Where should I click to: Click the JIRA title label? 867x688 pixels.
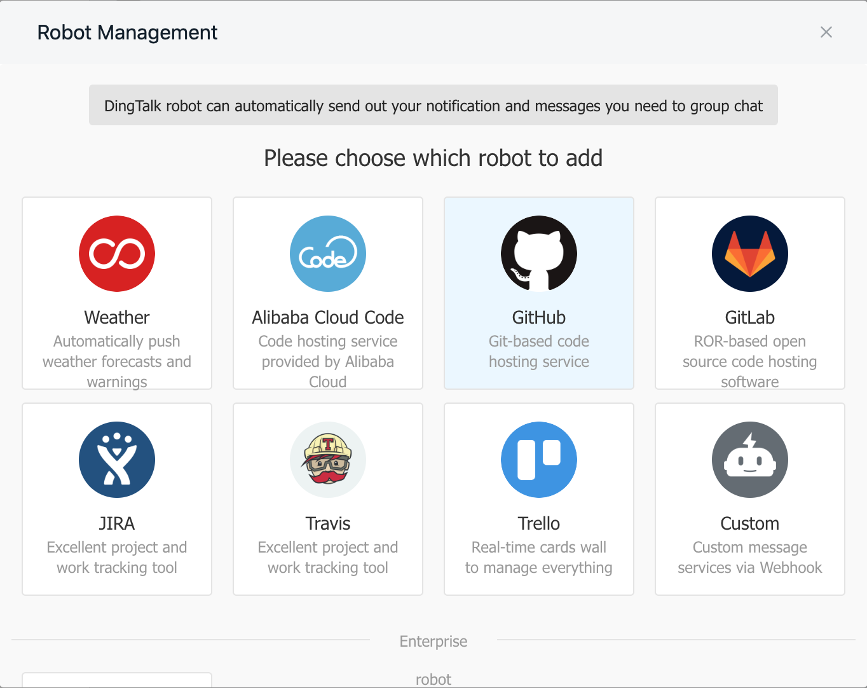[x=117, y=523]
